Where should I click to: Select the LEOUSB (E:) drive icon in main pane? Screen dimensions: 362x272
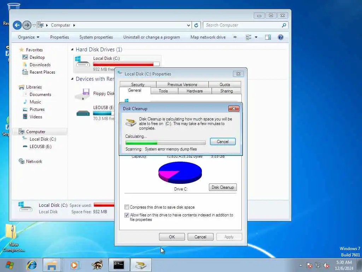coord(83,113)
